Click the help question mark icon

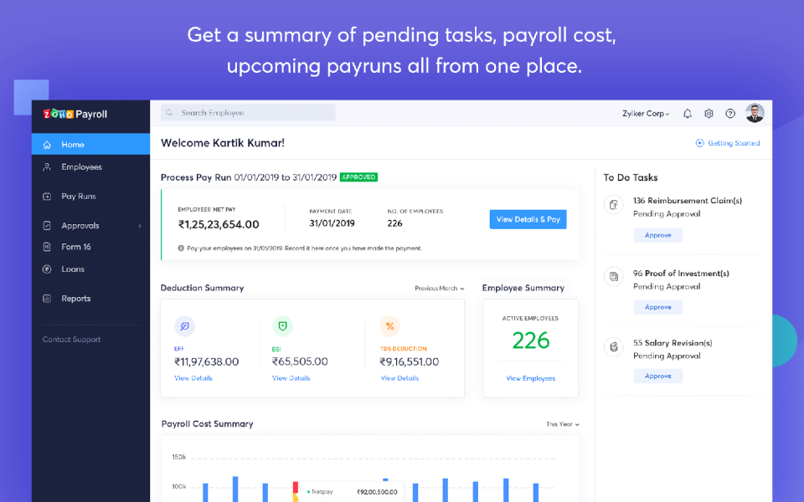click(x=730, y=113)
